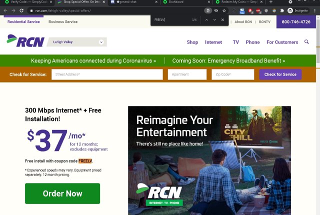Reload the page with the refresh icon
This screenshot has height=215, width=320.
(21, 10)
